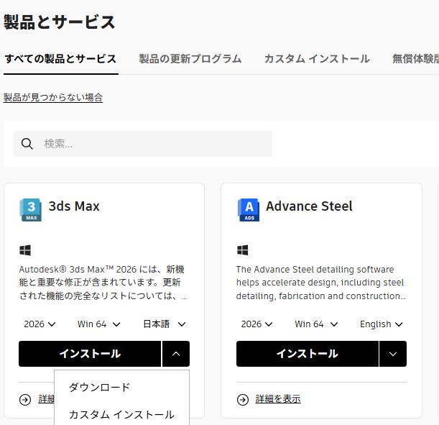Click the 製品とサービス page heading
Image resolution: width=439 pixels, height=425 pixels.
(60, 22)
